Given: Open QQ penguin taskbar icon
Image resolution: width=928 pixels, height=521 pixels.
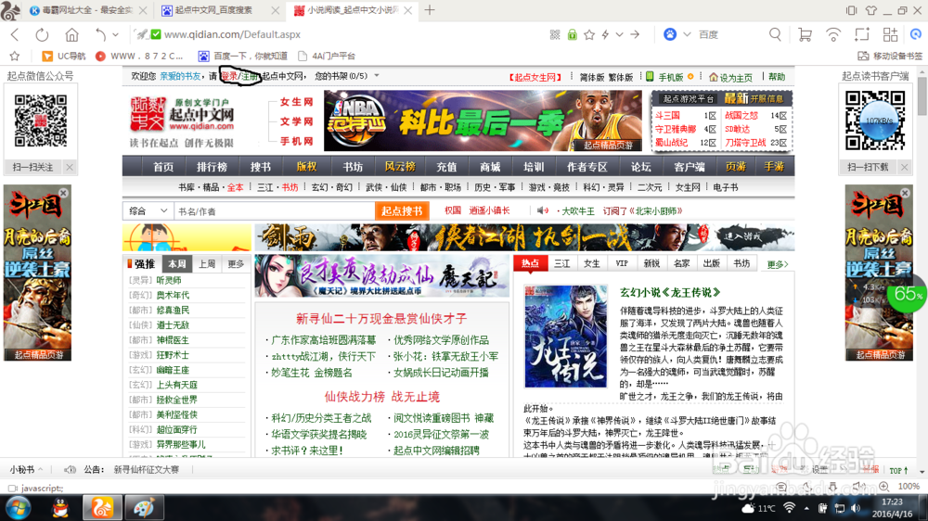Looking at the screenshot, I should tap(60, 508).
